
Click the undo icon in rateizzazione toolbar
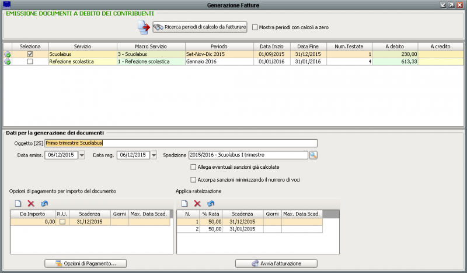point(211,204)
